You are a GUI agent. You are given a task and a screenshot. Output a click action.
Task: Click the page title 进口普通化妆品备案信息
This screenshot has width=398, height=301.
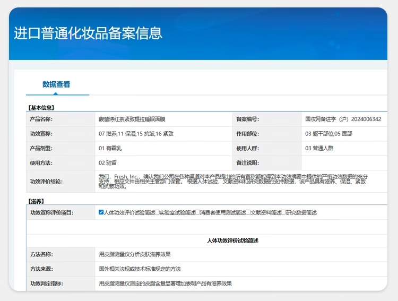88,33
